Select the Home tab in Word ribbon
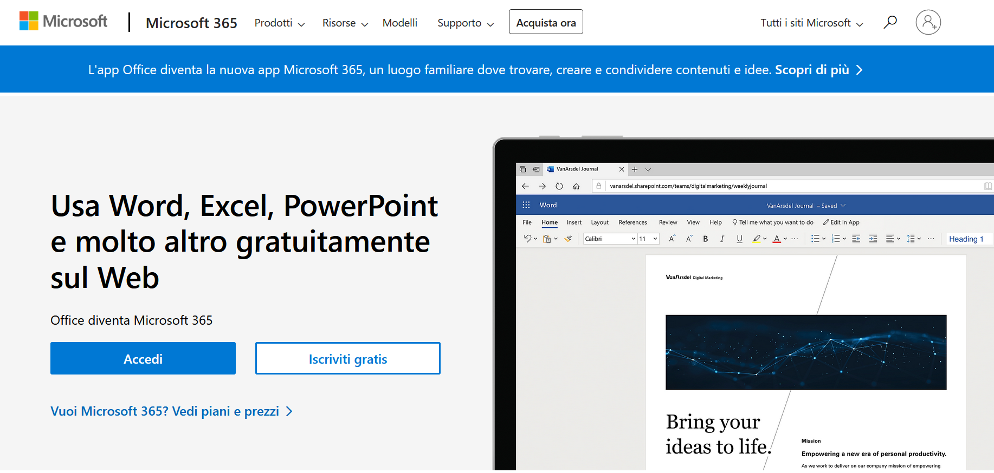Viewport: 994px width, 473px height. pos(549,222)
